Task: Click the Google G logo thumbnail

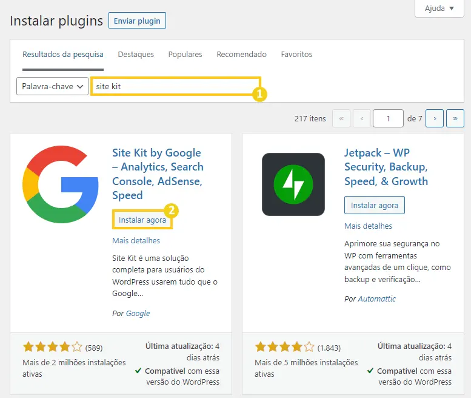Action: click(61, 184)
